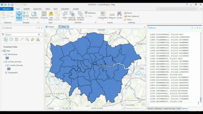The image size is (203, 114).
Task: Open the Project view tab
Action: tap(50, 27)
